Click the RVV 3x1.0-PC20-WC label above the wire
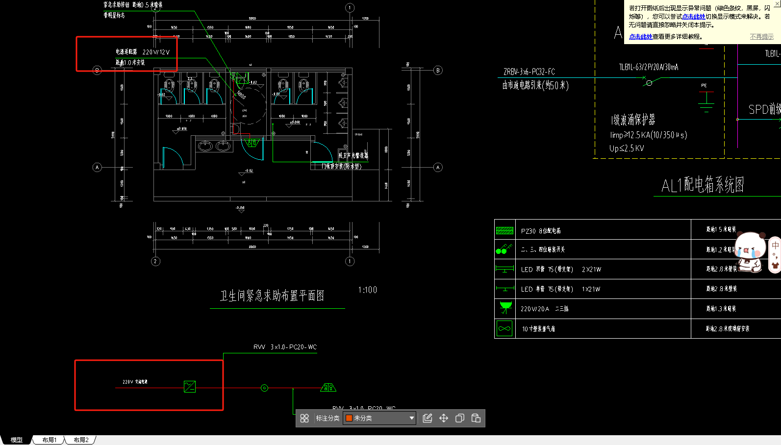This screenshot has height=445, width=781. click(x=285, y=347)
